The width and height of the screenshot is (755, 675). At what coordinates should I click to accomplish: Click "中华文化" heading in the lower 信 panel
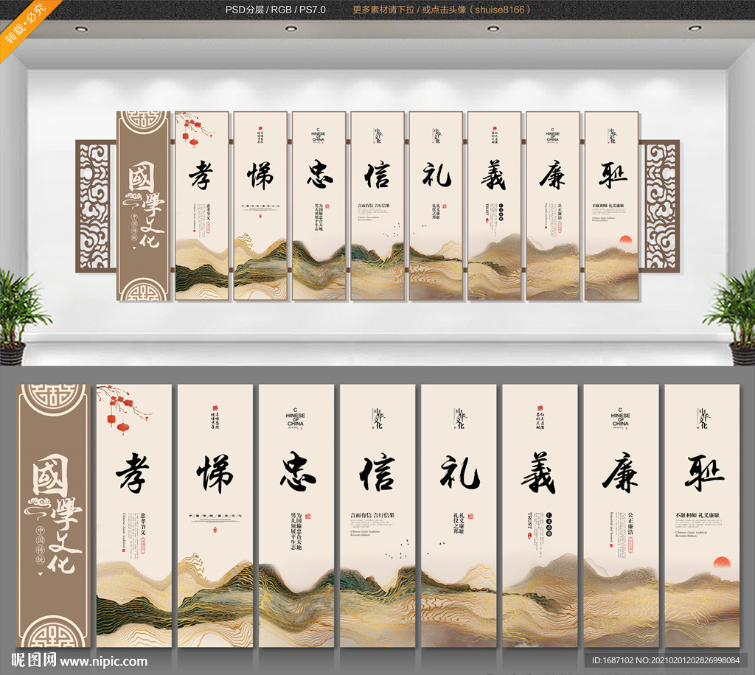[378, 418]
